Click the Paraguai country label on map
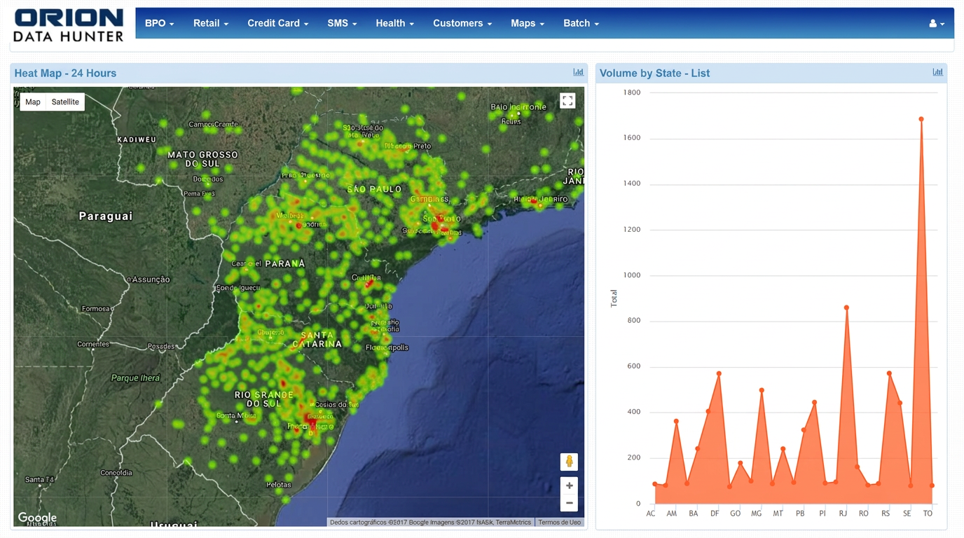 (106, 216)
